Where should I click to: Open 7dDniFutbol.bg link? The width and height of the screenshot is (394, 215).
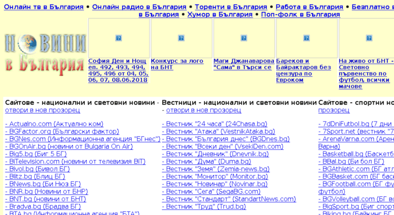pos(356,124)
